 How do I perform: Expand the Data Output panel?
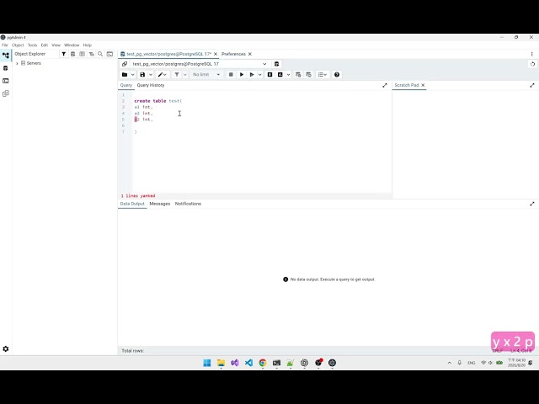(x=532, y=204)
